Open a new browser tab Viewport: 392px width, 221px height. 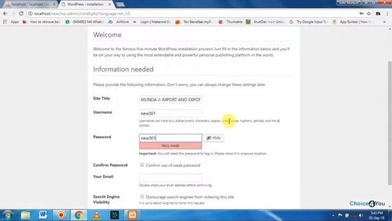pyautogui.click(x=120, y=4)
